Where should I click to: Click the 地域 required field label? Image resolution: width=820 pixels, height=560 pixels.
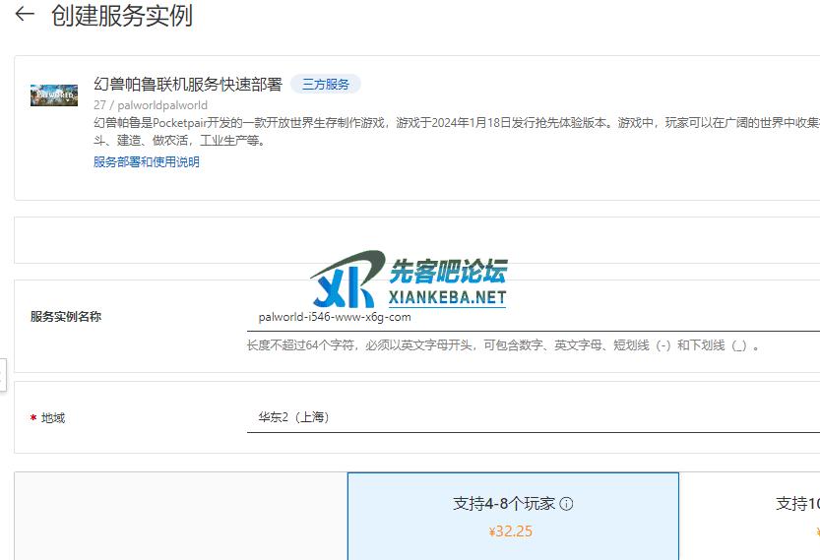pos(53,418)
